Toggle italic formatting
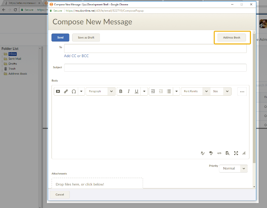Viewport: 267px width, 208px height. [x=129, y=91]
